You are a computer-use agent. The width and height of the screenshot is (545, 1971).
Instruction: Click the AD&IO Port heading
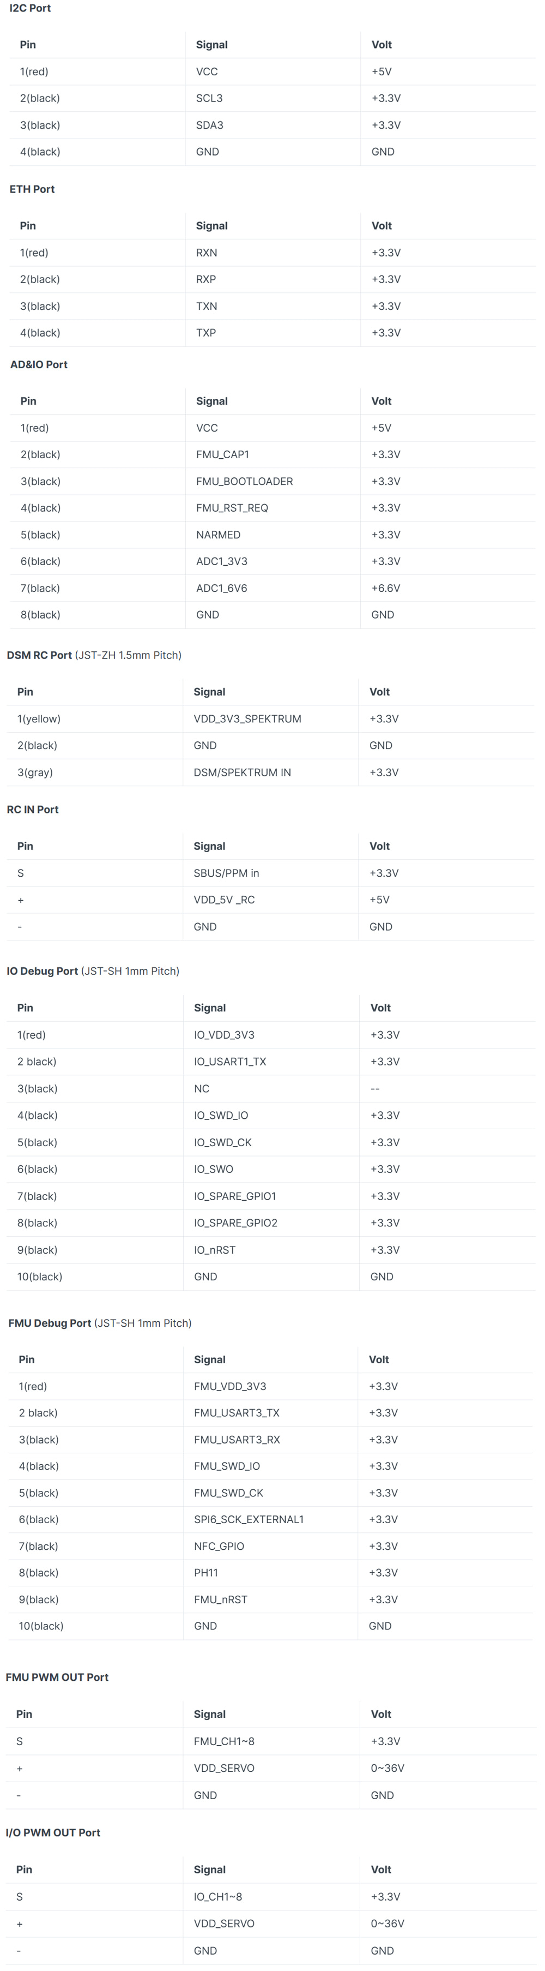tap(39, 364)
